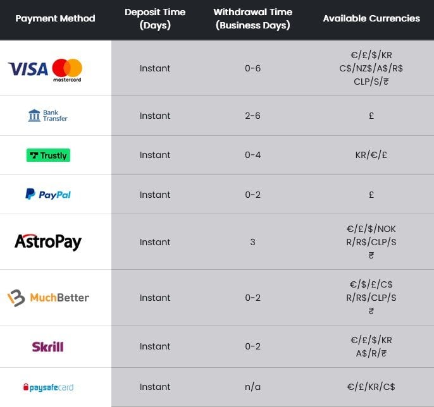Click the Skrill logo
This screenshot has width=434, height=407.
tap(47, 347)
